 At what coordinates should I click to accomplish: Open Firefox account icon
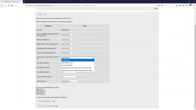[x=187, y=5]
